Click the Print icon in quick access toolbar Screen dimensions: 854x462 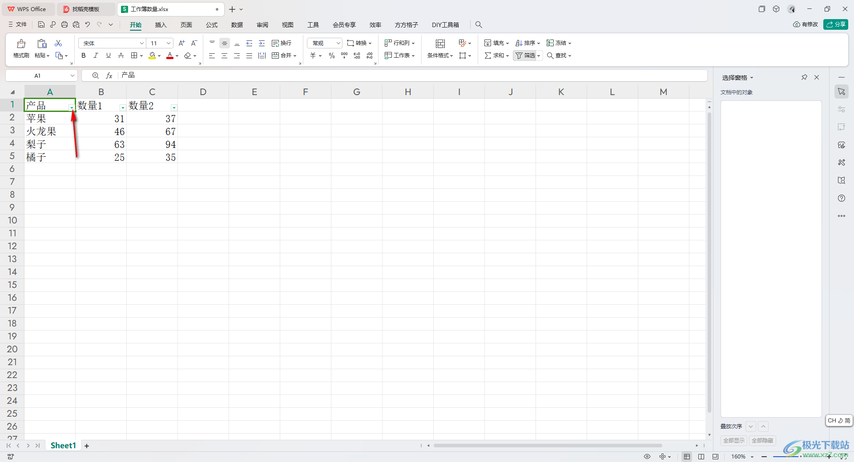pos(64,24)
